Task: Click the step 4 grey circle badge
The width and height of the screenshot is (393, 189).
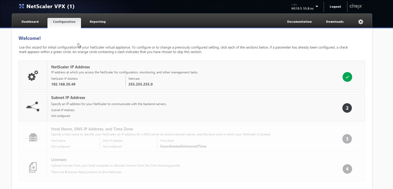Action: 347,169
